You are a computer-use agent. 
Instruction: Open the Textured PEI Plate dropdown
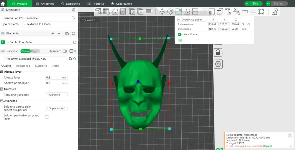[x=49, y=24]
